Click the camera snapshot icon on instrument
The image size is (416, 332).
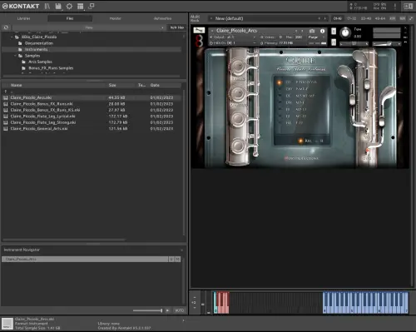point(312,31)
